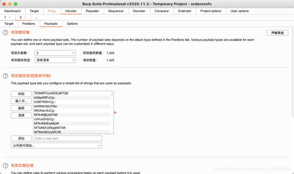Select Intruder attack tab 2
Viewport: 294px width, 174px height.
(21, 18)
